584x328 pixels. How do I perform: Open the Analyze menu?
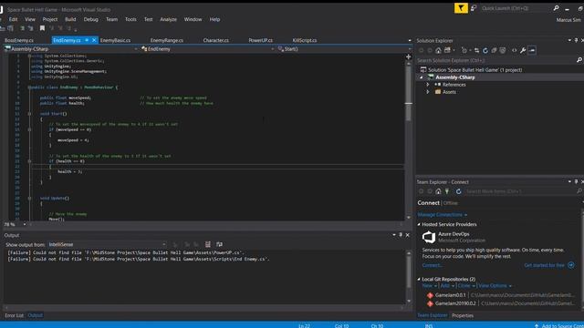point(168,19)
